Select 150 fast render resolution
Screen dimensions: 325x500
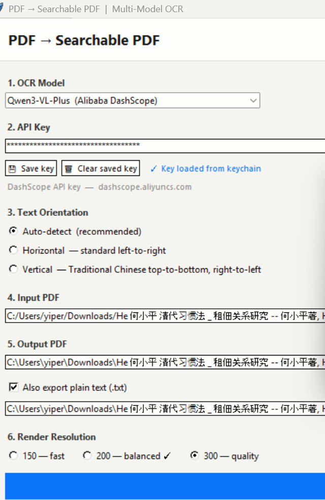[13, 455]
